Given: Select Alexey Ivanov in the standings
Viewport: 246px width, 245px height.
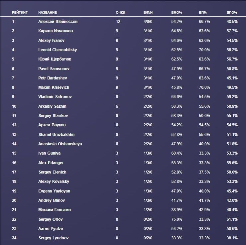Looking at the screenshot, I should click(51, 41).
